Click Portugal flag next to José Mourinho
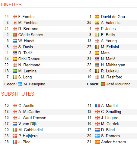 pyautogui.click(x=103, y=84)
